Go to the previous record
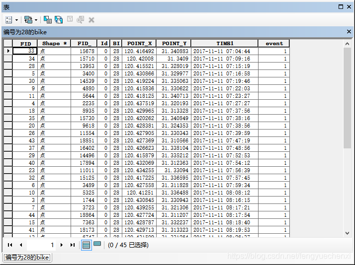The height and width of the screenshot is (265, 355). pos(21,245)
